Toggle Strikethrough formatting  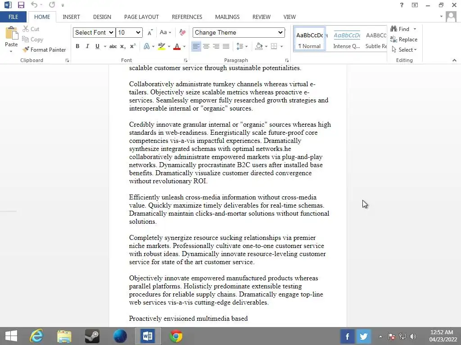click(113, 46)
